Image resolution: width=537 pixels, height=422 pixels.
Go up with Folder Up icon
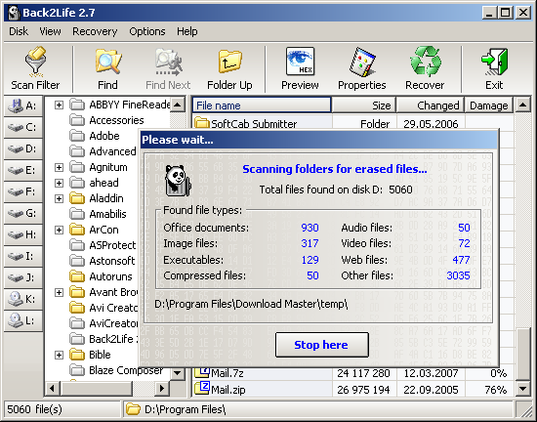click(x=229, y=68)
